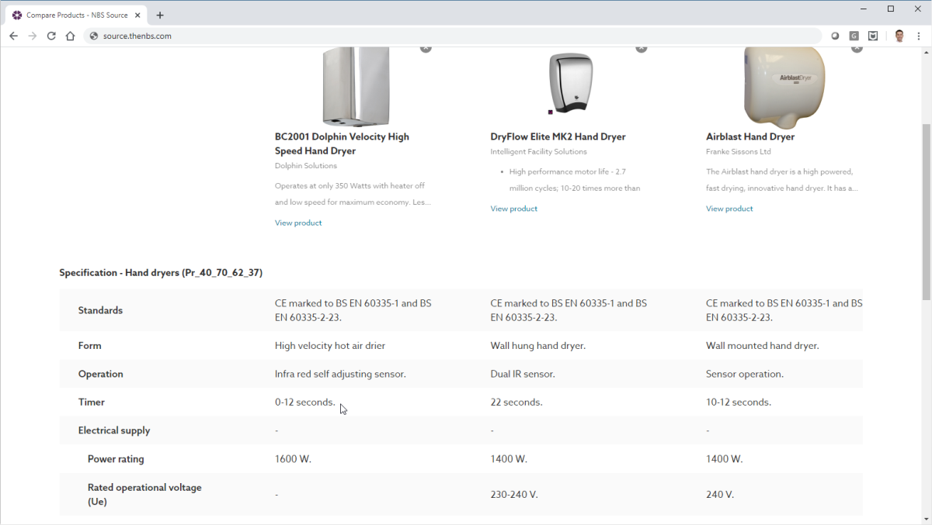Screen dimensions: 932x525
Task: View site info globe icon
Action: pyautogui.click(x=94, y=36)
